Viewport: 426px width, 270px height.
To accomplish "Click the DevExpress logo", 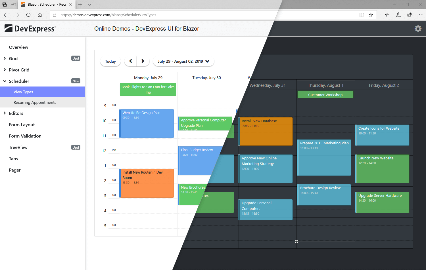I will [30, 28].
